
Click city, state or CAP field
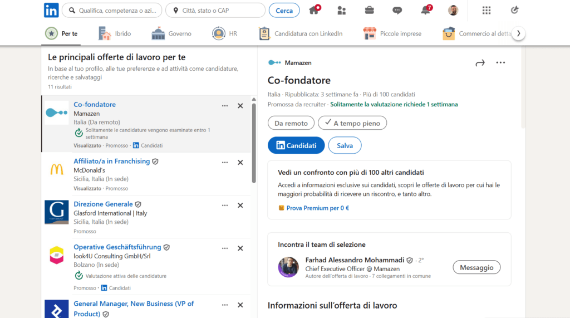(x=215, y=10)
